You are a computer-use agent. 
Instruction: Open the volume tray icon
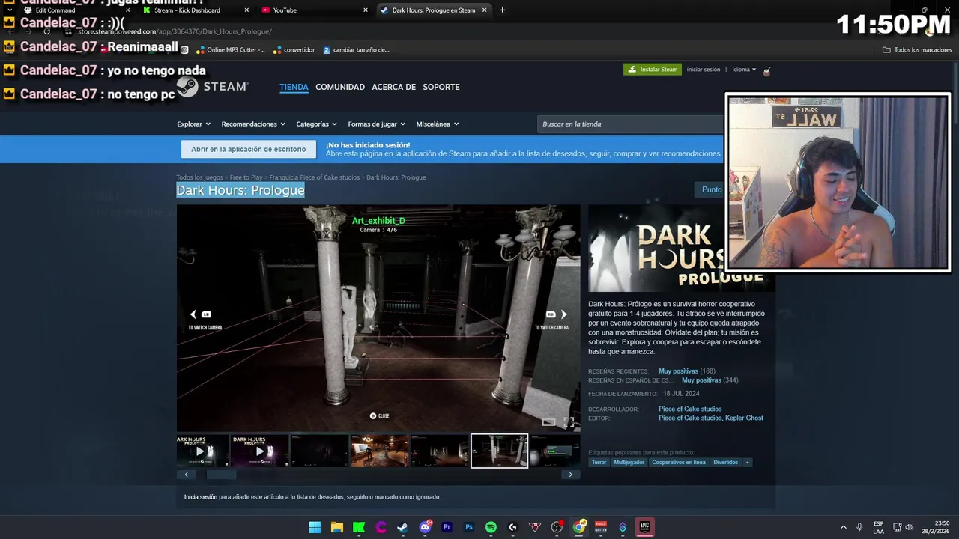pos(909,527)
